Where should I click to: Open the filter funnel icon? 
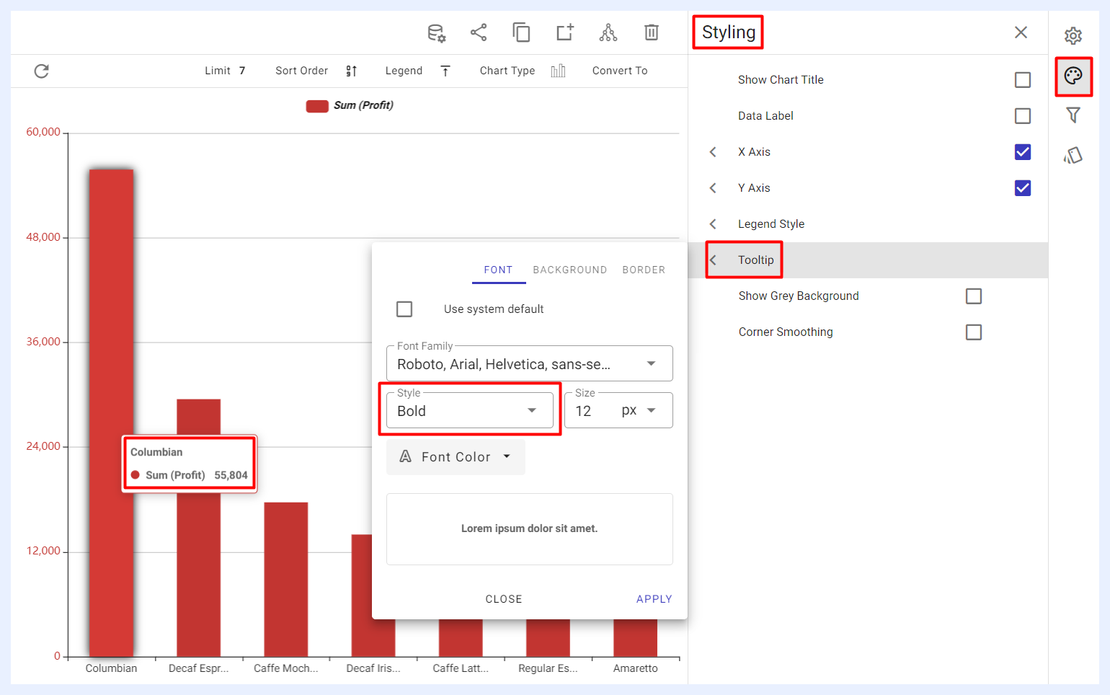click(x=1073, y=115)
